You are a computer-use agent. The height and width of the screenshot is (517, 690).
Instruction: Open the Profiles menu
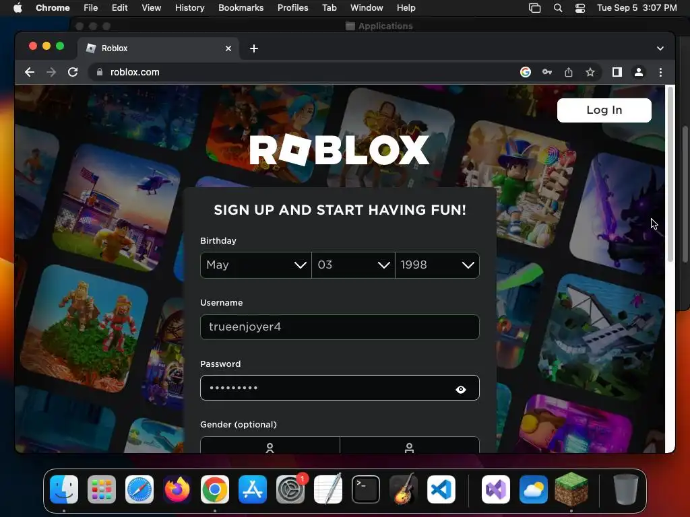pos(292,8)
